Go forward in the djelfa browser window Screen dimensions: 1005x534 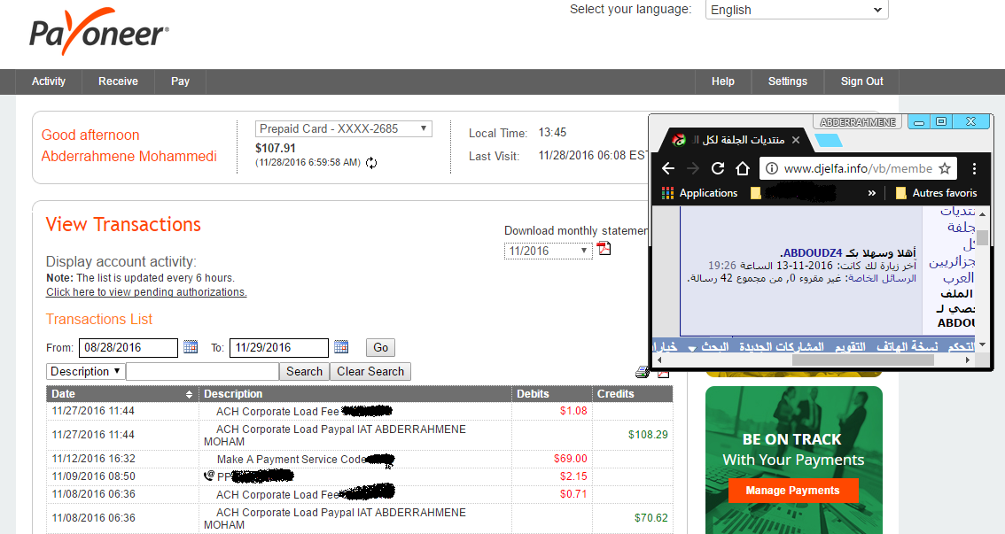pyautogui.click(x=693, y=168)
